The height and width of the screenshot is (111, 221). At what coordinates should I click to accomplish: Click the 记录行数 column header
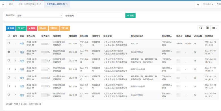198,36
